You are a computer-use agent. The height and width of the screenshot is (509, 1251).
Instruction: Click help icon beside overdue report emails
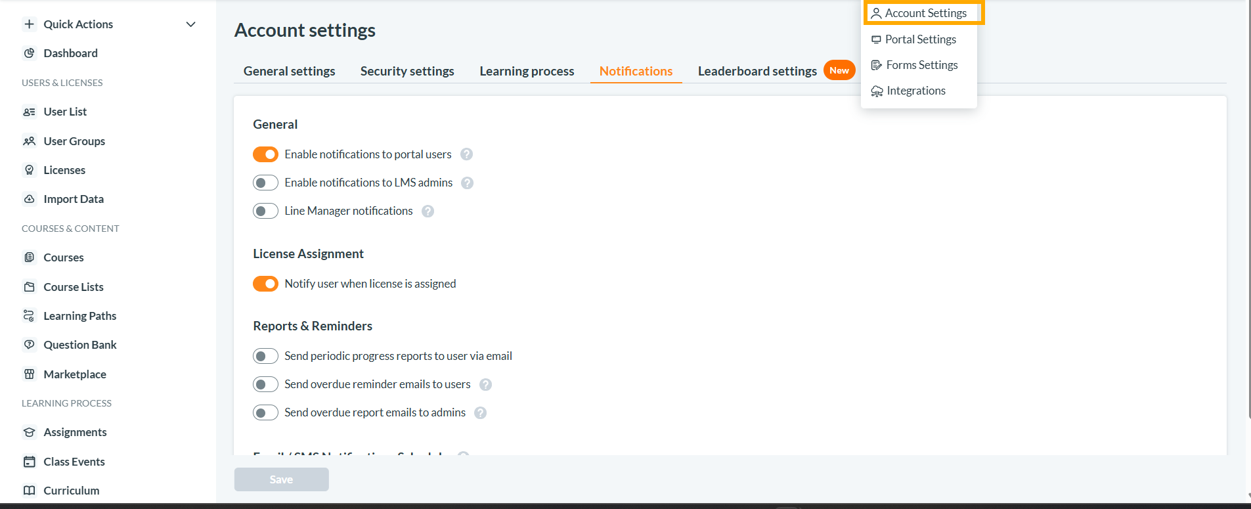click(x=480, y=412)
